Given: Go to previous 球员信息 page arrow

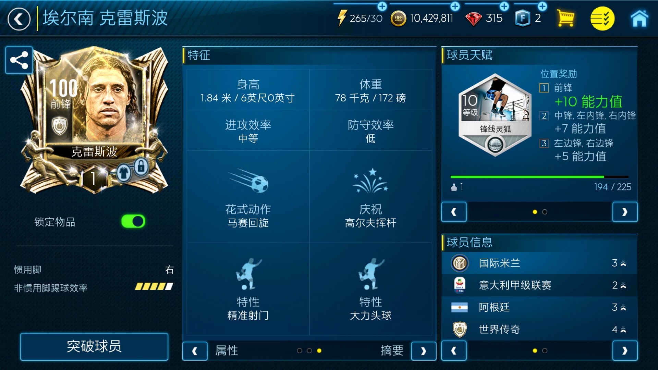Looking at the screenshot, I should coord(454,350).
